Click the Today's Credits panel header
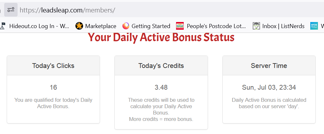 pyautogui.click(x=161, y=66)
